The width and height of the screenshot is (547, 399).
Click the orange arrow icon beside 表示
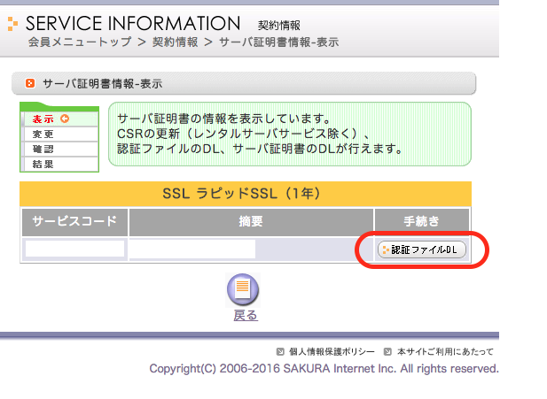click(65, 119)
